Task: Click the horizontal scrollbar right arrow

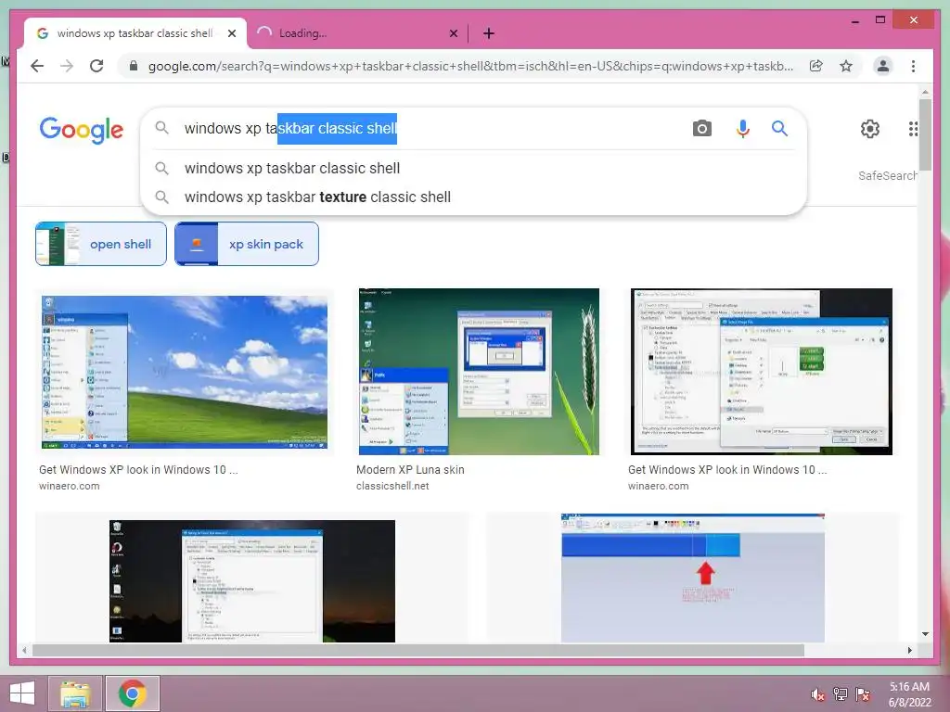Action: 909,650
